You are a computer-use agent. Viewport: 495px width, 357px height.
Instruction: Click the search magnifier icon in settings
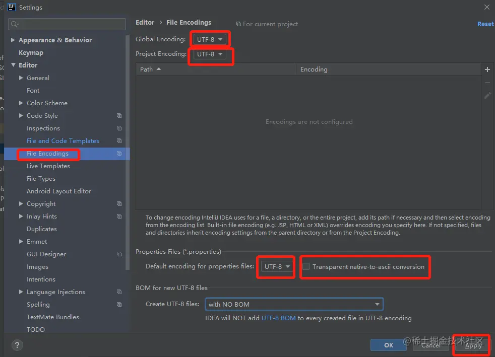point(15,24)
